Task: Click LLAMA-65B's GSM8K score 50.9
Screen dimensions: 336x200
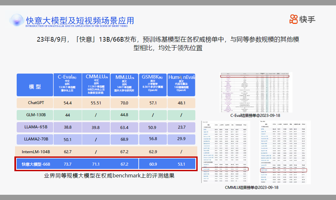Action: 152,128
